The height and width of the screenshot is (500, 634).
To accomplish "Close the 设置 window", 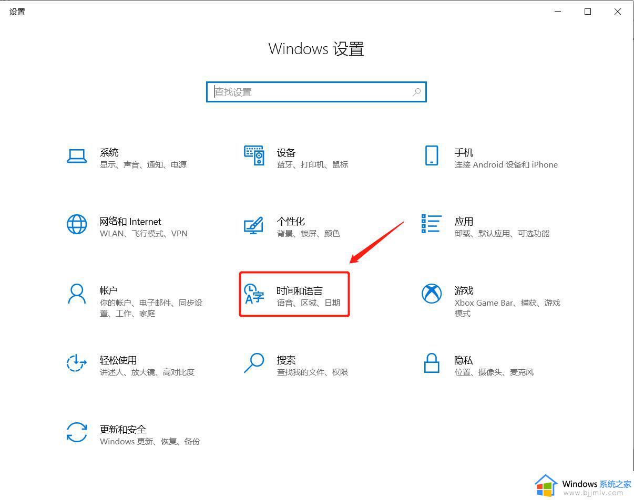I will 618,12.
